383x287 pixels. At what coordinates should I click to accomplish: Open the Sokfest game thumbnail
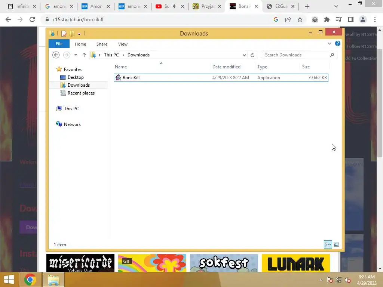coord(224,263)
